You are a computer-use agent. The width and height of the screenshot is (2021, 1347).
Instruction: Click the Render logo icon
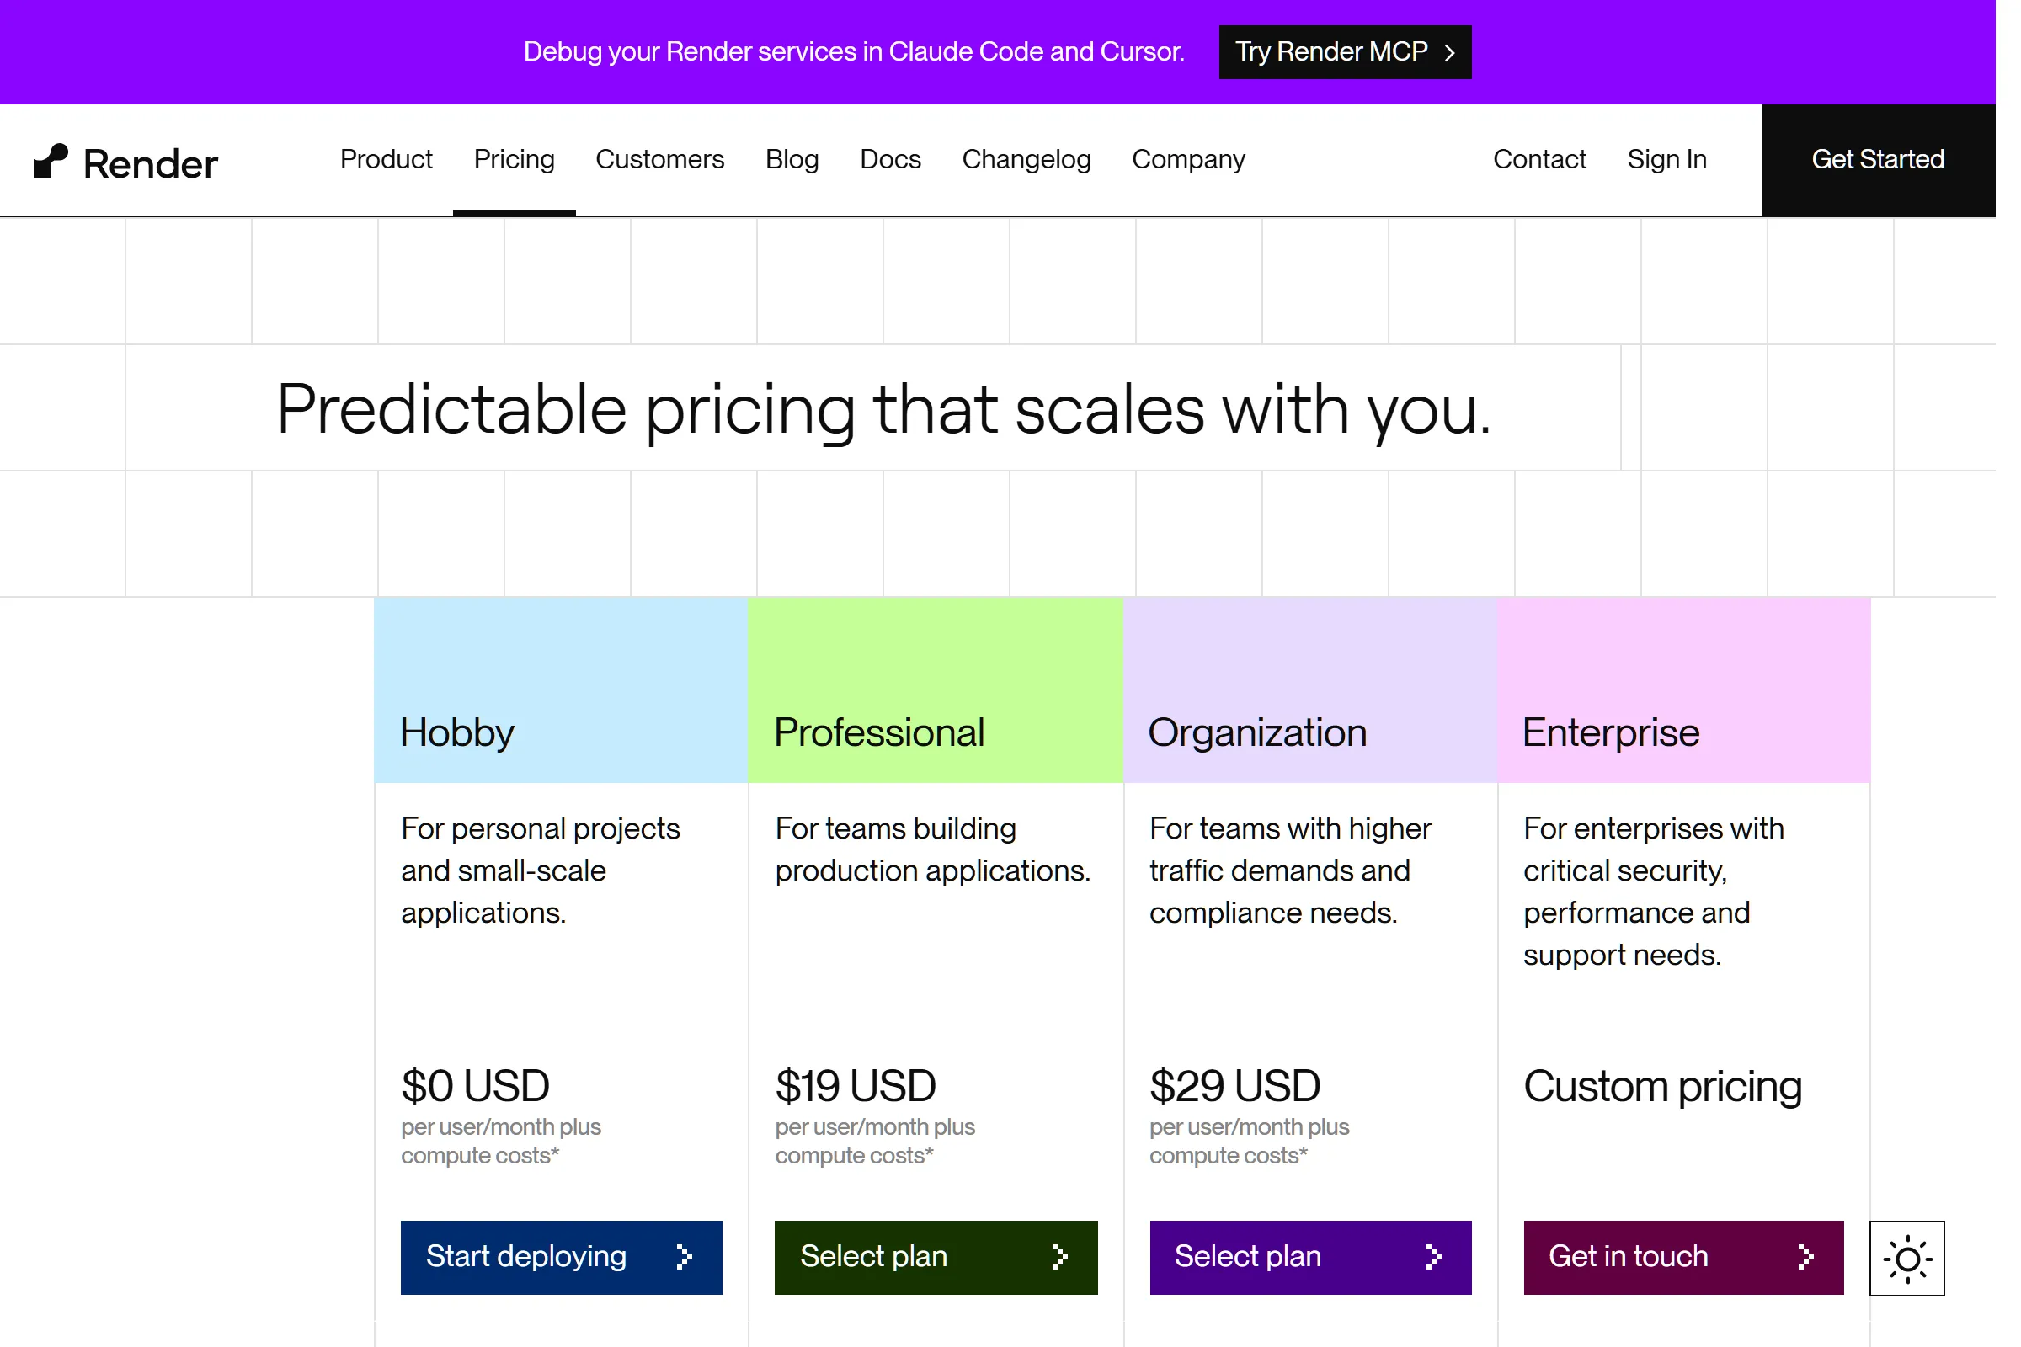coord(50,161)
